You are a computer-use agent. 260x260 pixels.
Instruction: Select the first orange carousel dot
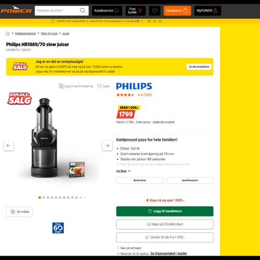point(40,198)
